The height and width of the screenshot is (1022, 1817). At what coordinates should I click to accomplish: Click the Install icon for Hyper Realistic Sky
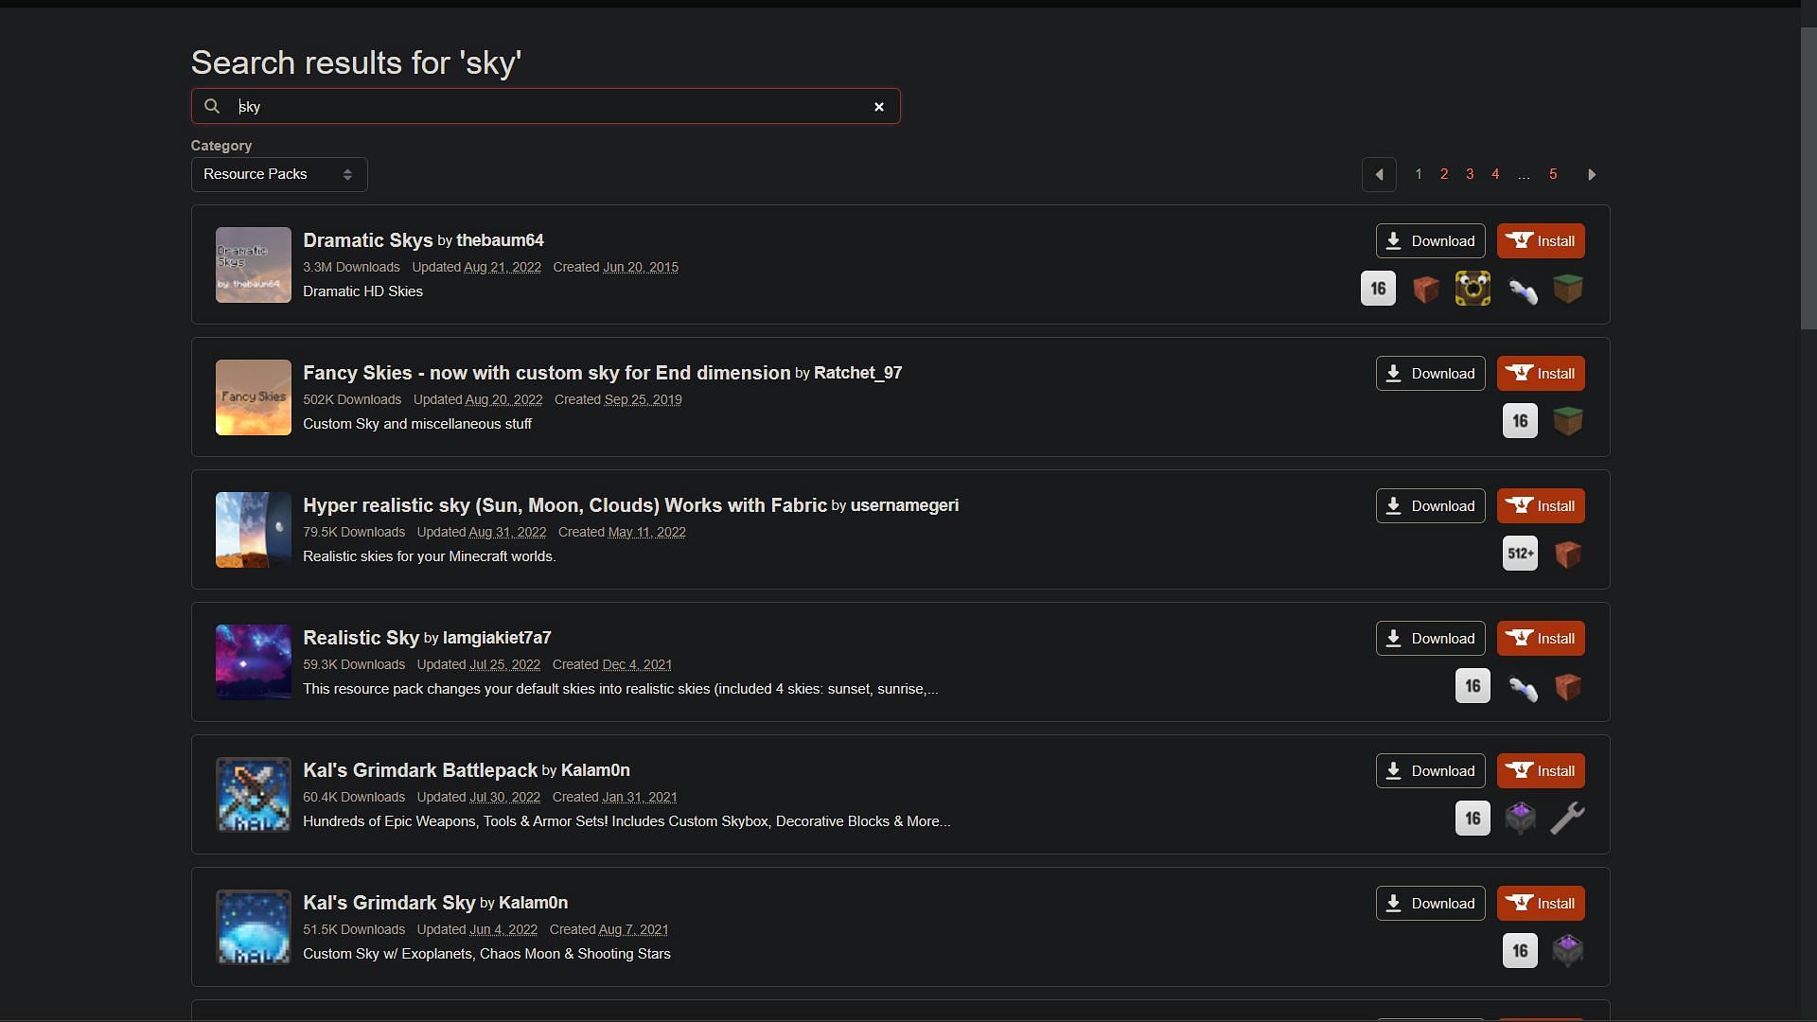coord(1542,505)
